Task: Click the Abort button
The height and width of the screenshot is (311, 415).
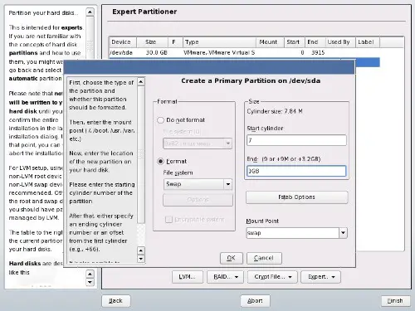Action: [255, 301]
